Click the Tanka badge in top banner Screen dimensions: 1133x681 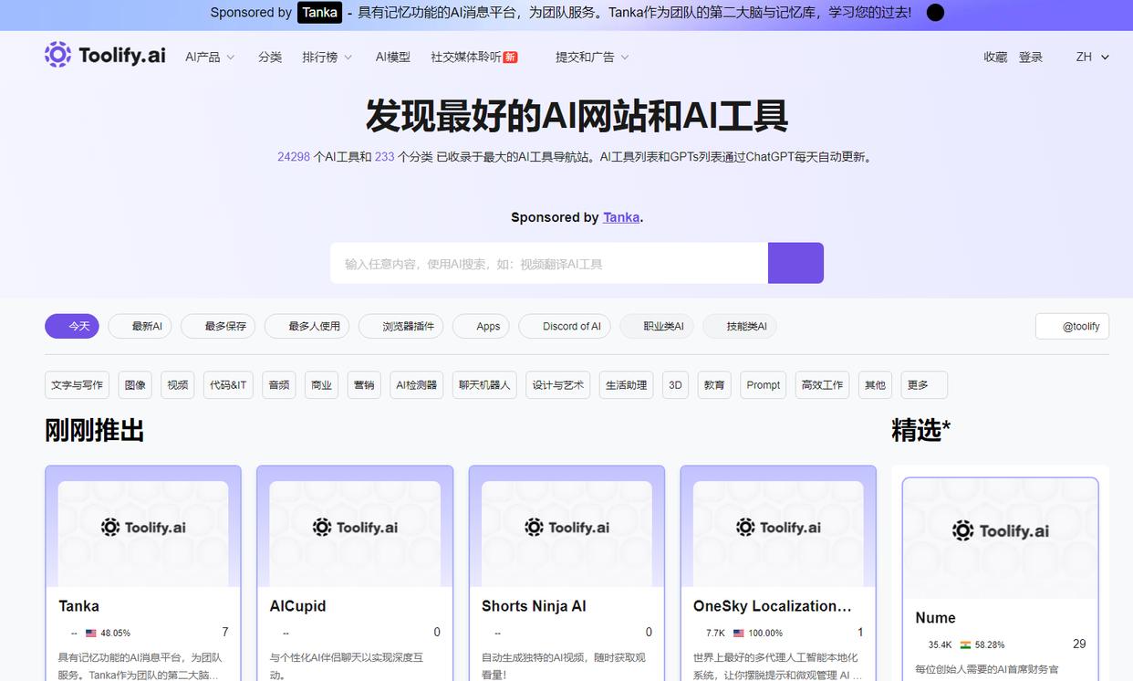319,13
